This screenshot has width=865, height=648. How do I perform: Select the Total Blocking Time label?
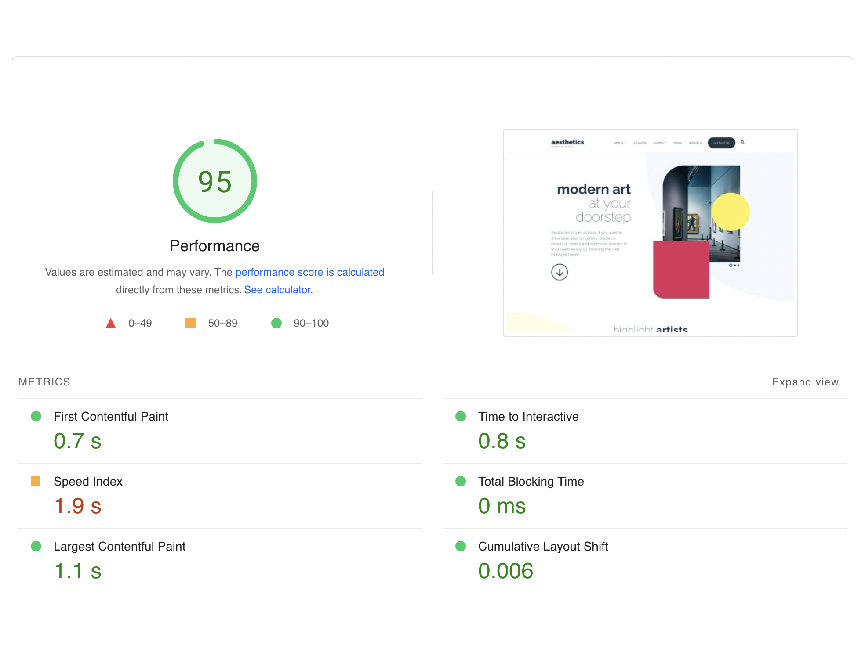point(531,481)
